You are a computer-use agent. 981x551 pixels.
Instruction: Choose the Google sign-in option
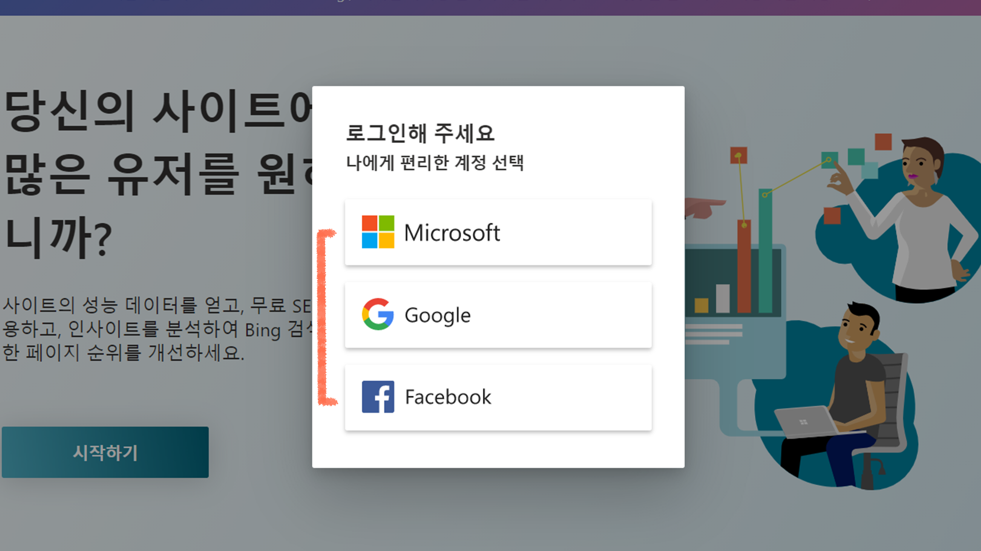tap(498, 315)
